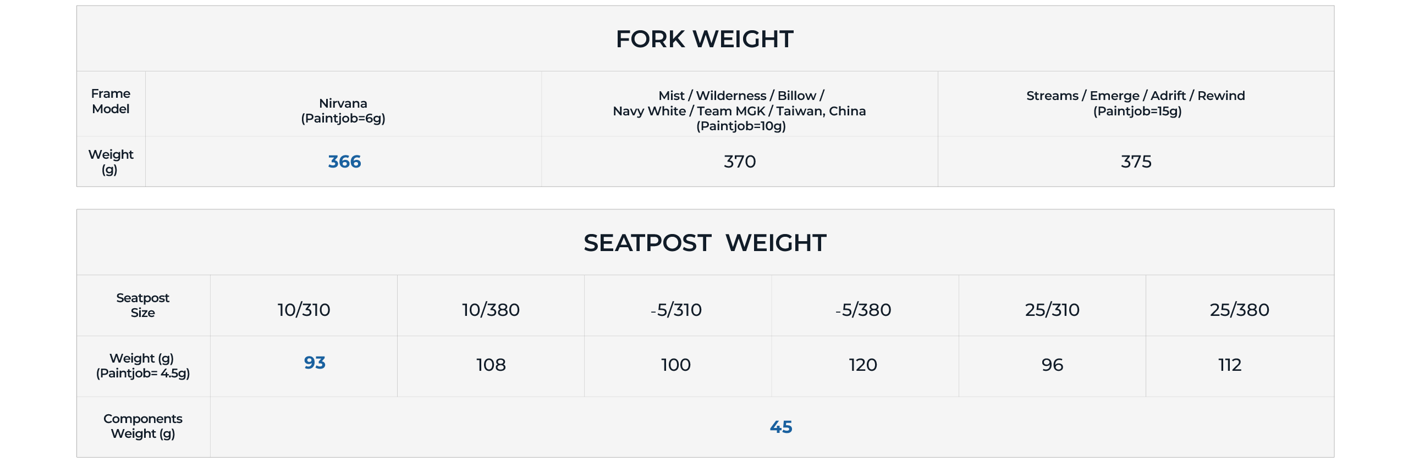Select the Mist / Wilderness / Billow header cell

[x=740, y=110]
